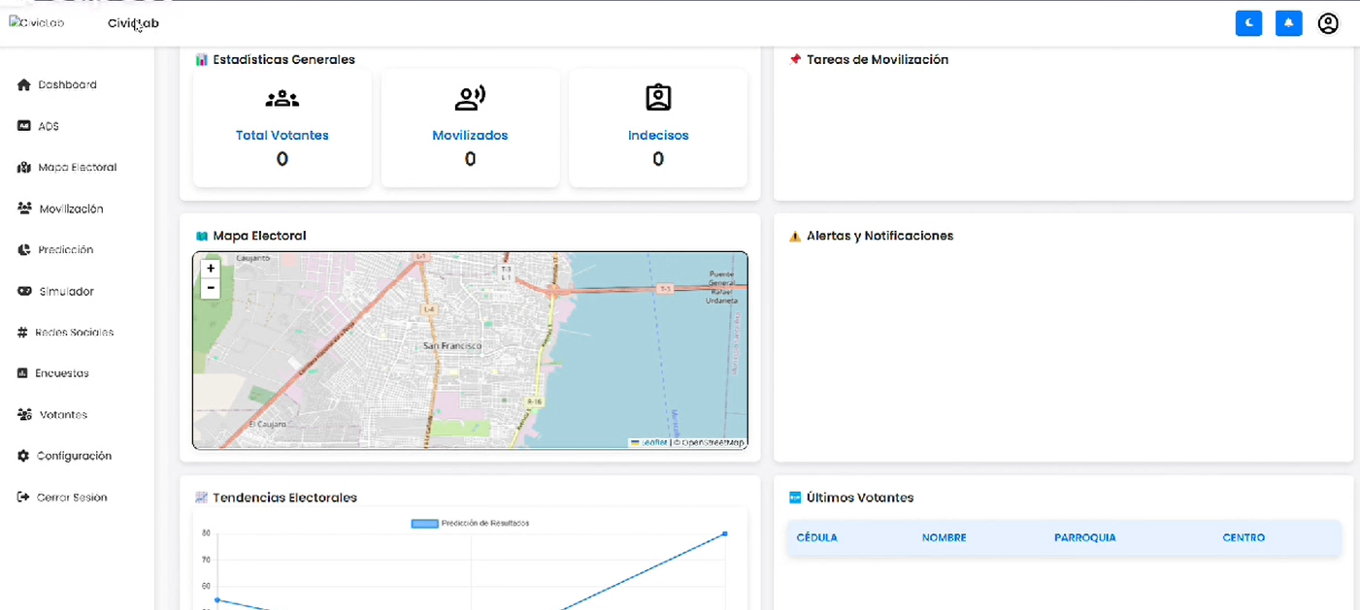Click the Configuración gear icon
This screenshot has width=1360, height=610.
coord(24,456)
